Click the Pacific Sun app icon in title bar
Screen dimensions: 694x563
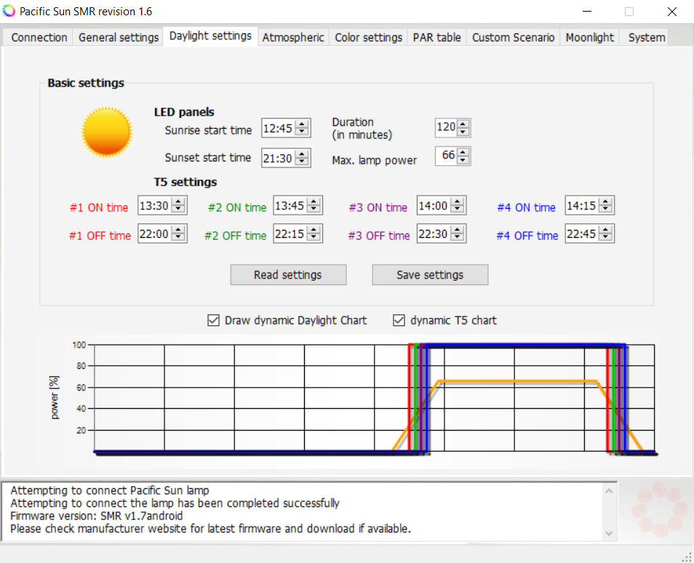coord(9,11)
